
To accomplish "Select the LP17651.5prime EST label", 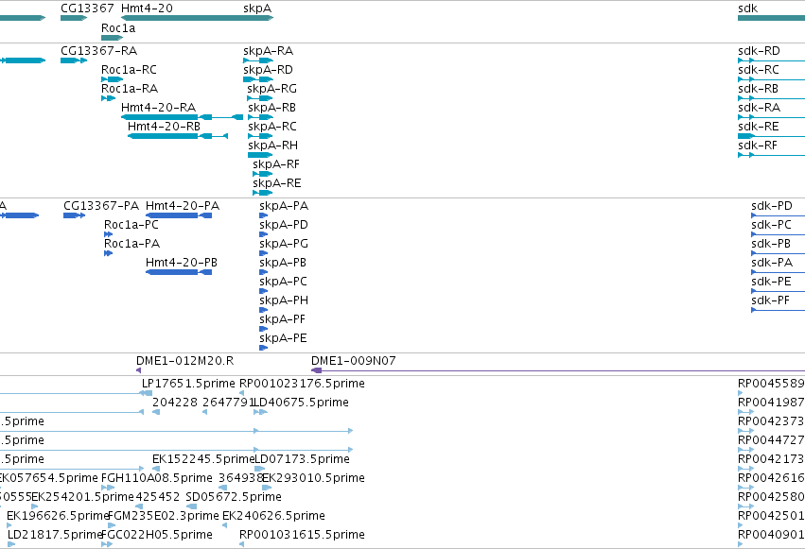I will [x=188, y=384].
